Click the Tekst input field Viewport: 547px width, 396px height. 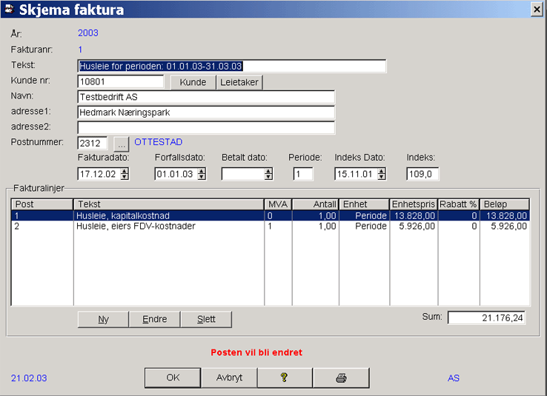point(232,66)
